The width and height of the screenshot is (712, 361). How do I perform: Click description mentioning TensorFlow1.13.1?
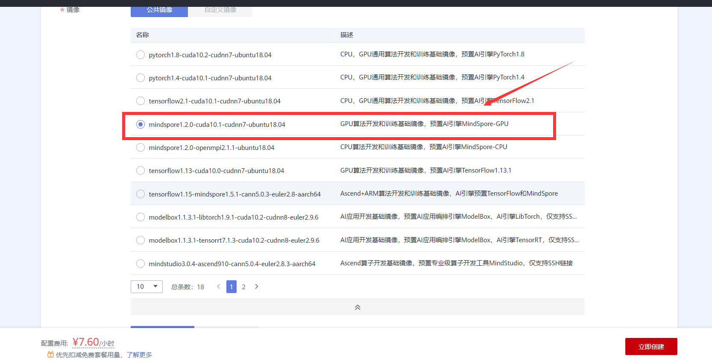[x=426, y=170]
